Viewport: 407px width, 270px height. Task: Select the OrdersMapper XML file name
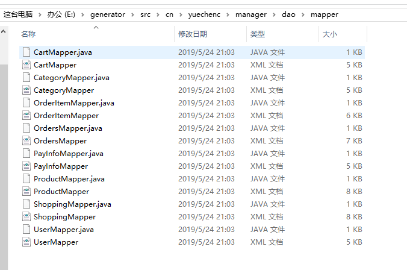(60, 141)
